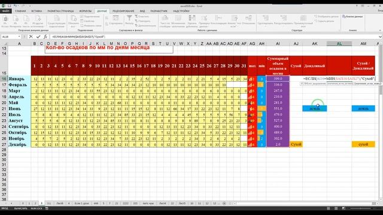
Task: Open the Name Box dropdown arrow
Action: click(19, 36)
